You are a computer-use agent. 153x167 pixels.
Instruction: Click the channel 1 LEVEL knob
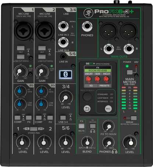[22, 143]
